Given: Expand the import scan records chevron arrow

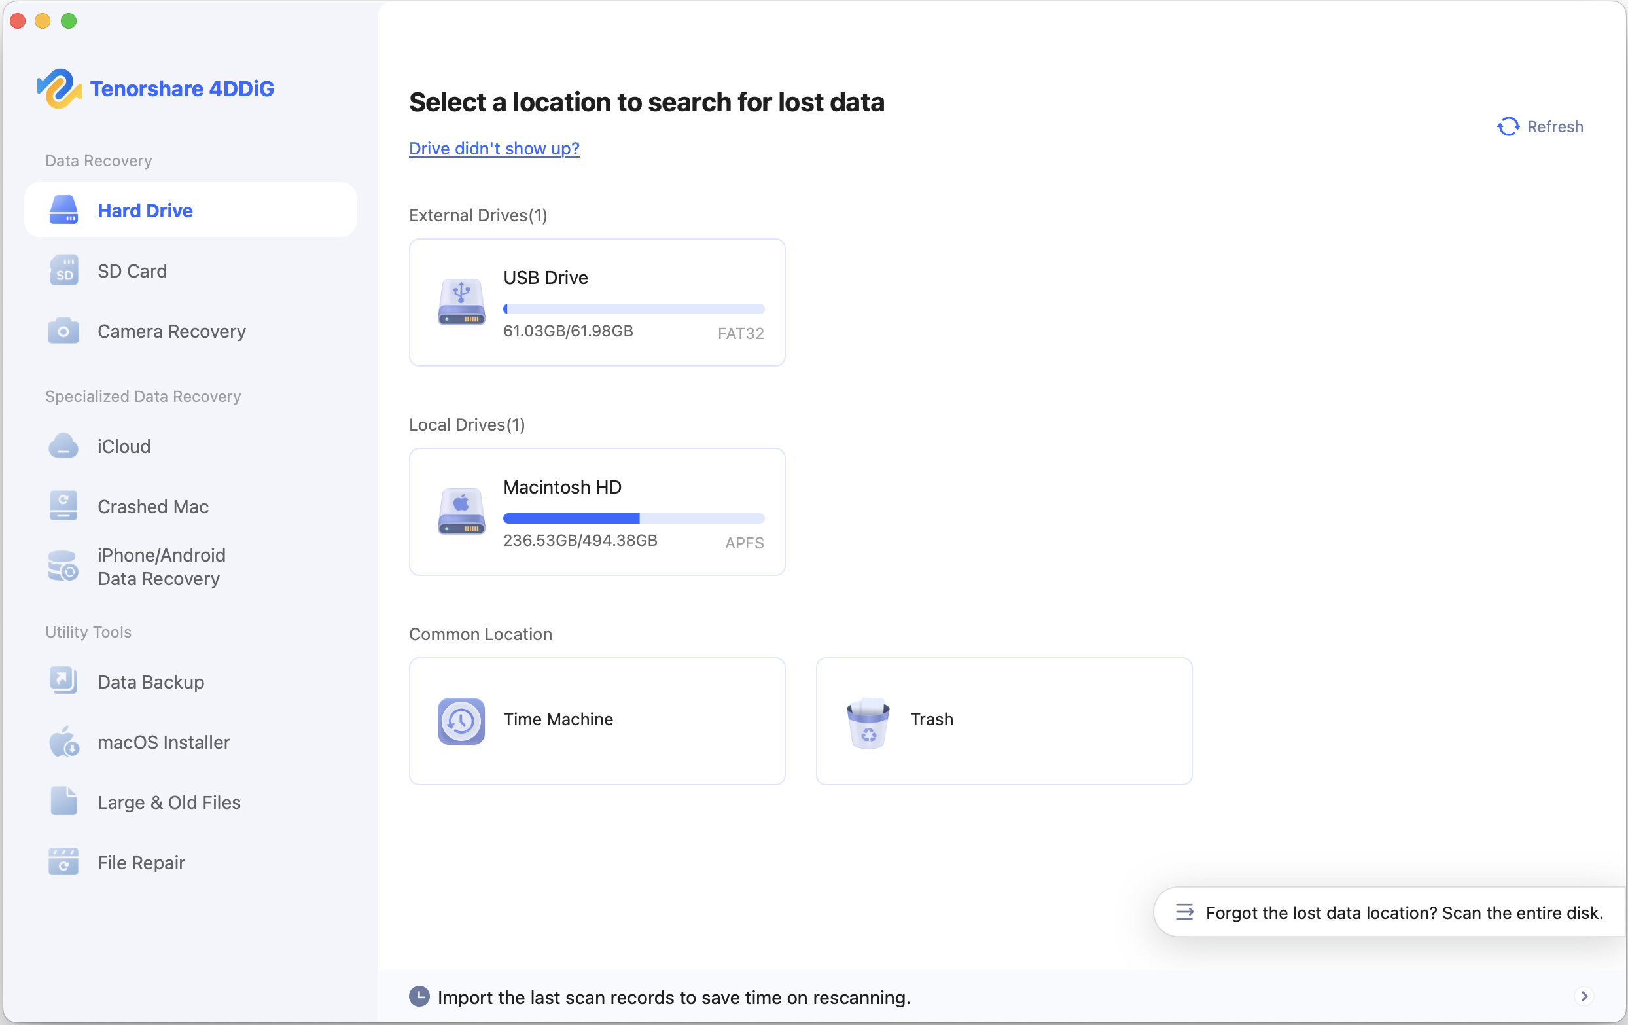Looking at the screenshot, I should click(1584, 996).
